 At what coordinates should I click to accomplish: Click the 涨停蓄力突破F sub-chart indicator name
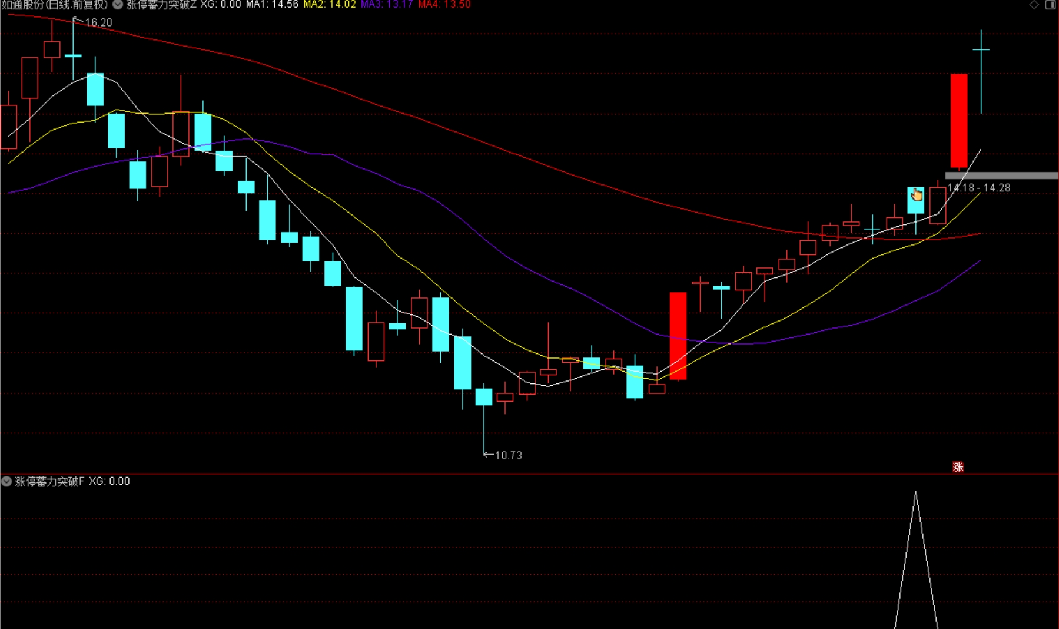coord(49,481)
